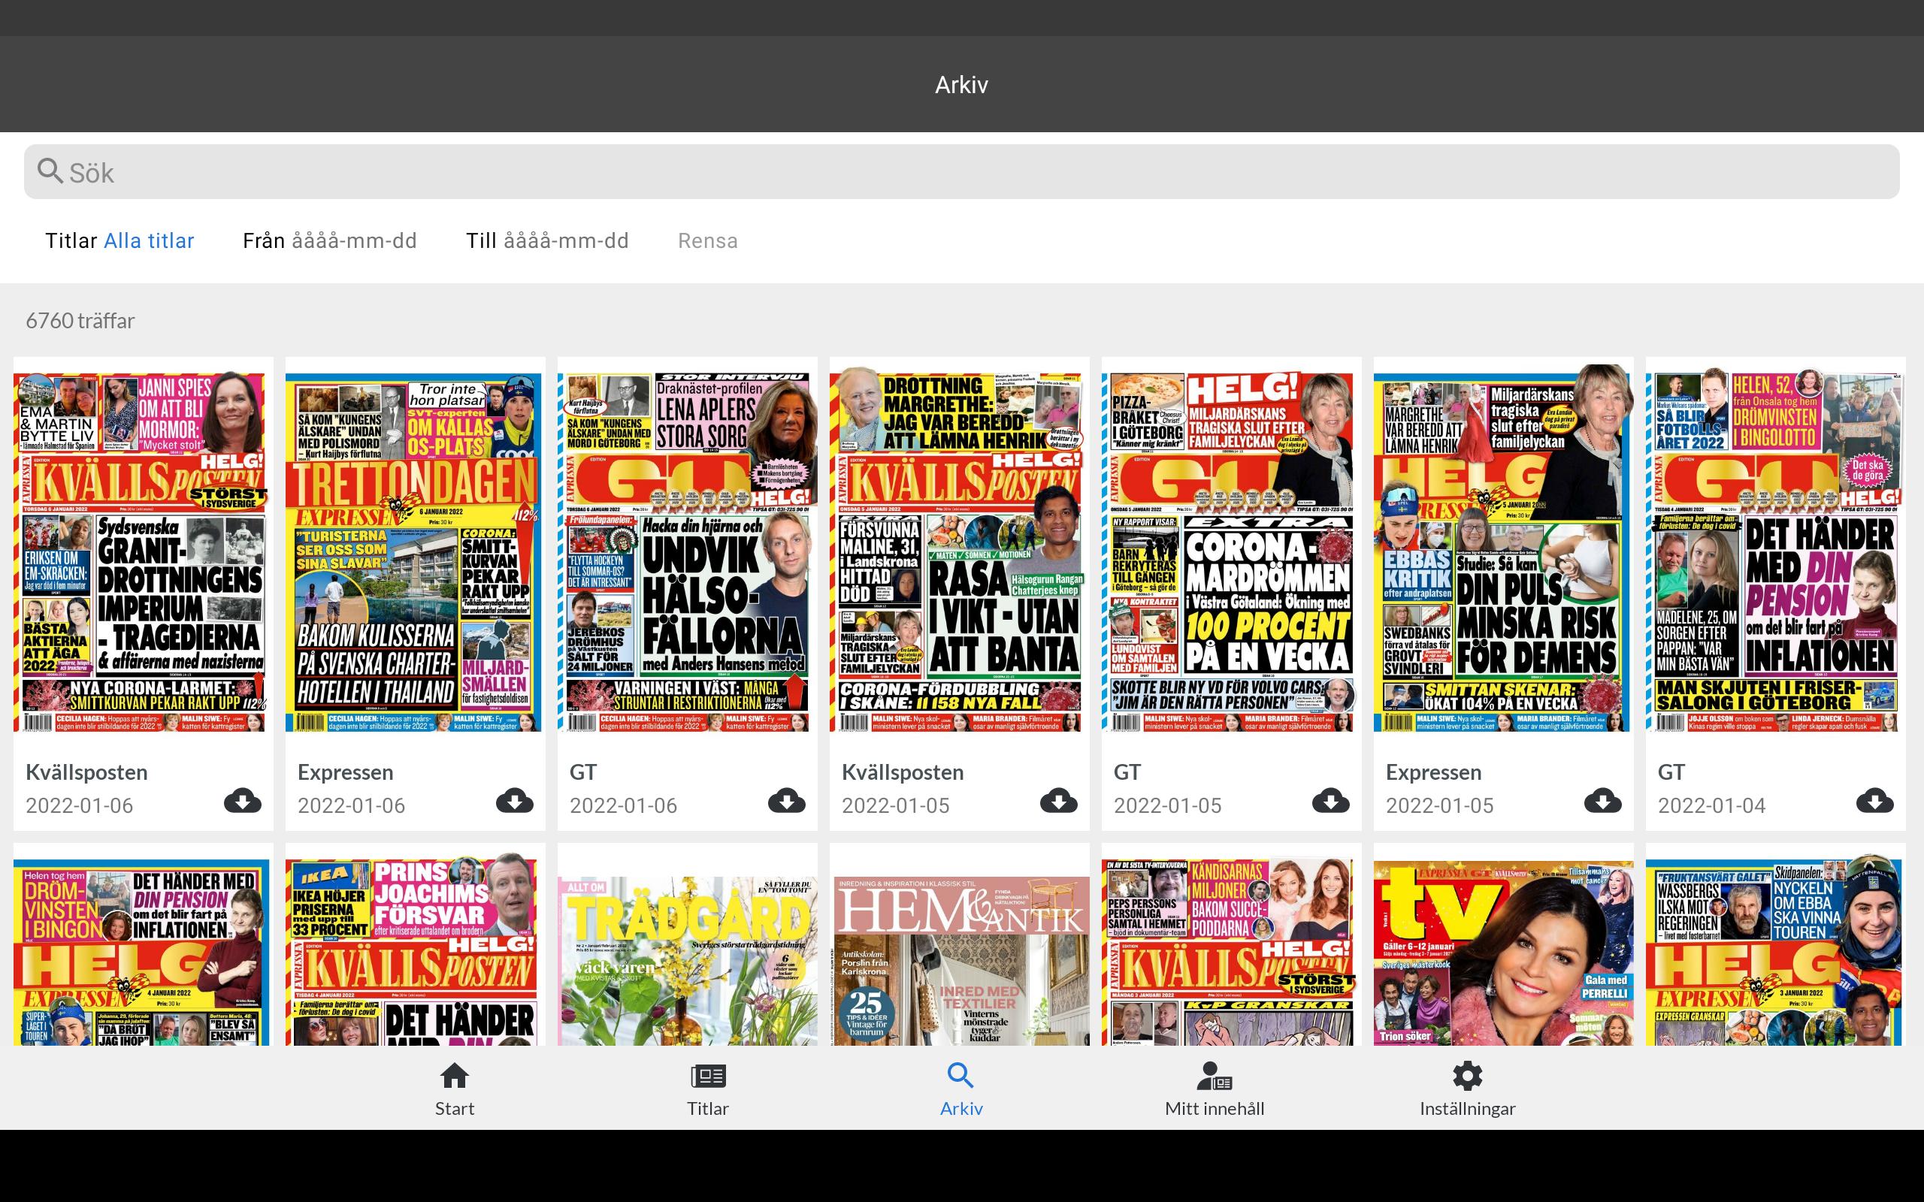Open Kvällsposten 2022-01-05 cover
Screen dimensions: 1924x1202
[x=957, y=548]
